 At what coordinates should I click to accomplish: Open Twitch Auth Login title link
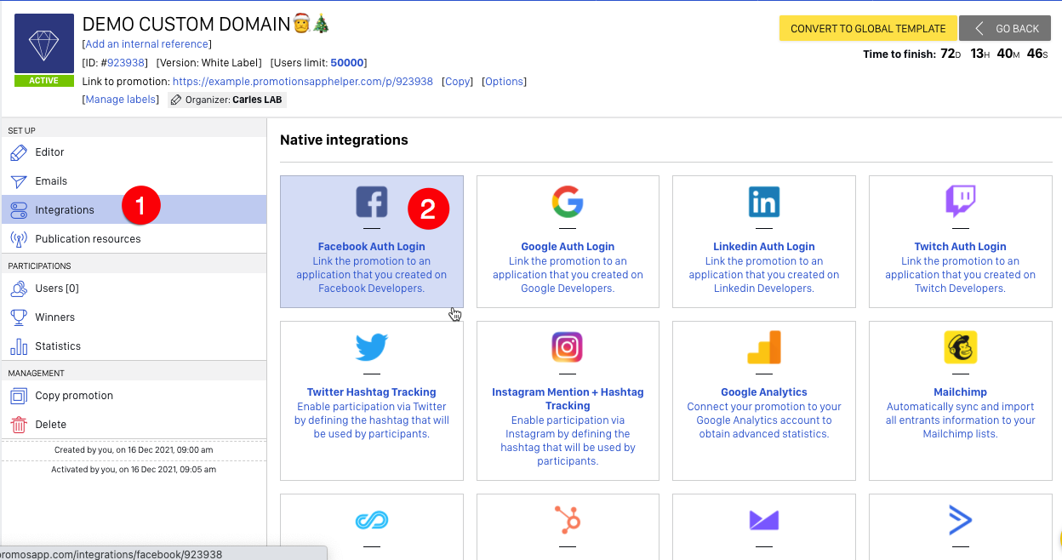pos(961,247)
